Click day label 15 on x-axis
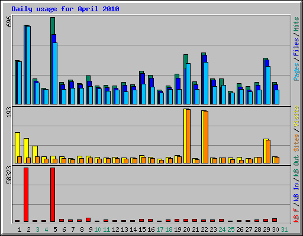 (x=142, y=230)
